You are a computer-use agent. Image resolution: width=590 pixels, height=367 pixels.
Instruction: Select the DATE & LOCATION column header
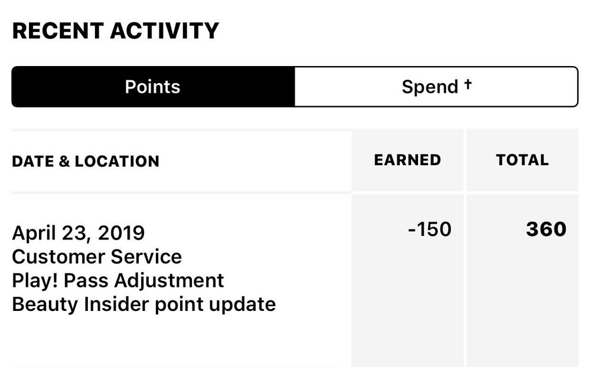tap(86, 161)
